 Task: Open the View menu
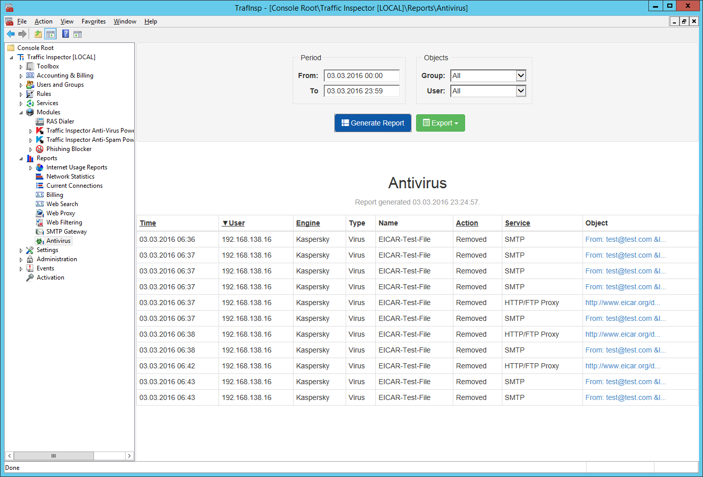click(67, 21)
